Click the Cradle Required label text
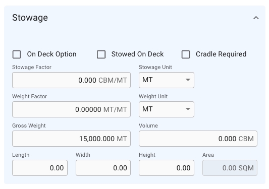 click(x=221, y=54)
